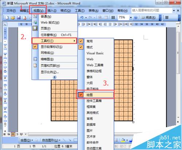
Task: Open Reading layout view button at bottom
Action: coord(21,134)
